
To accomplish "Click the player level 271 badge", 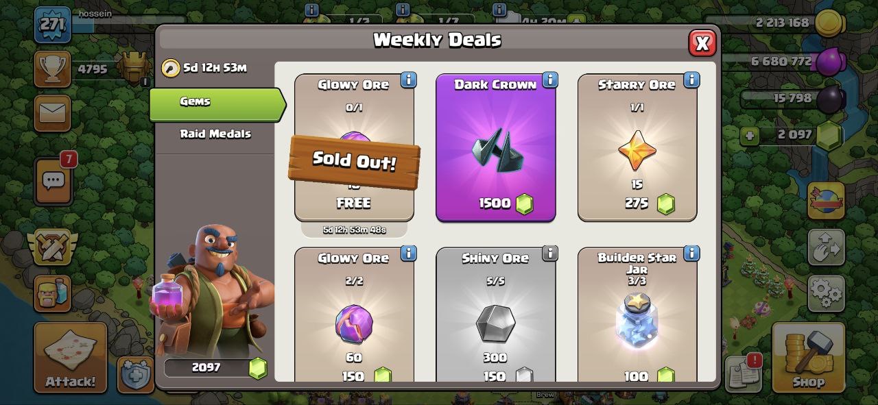I will (52, 25).
